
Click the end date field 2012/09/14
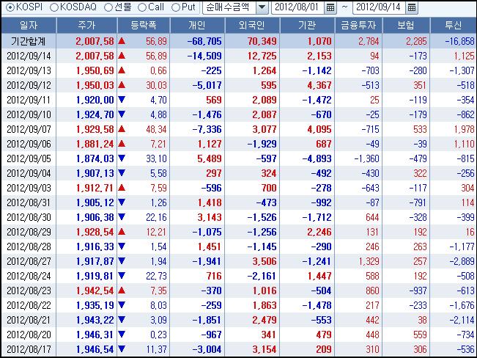coord(379,7)
